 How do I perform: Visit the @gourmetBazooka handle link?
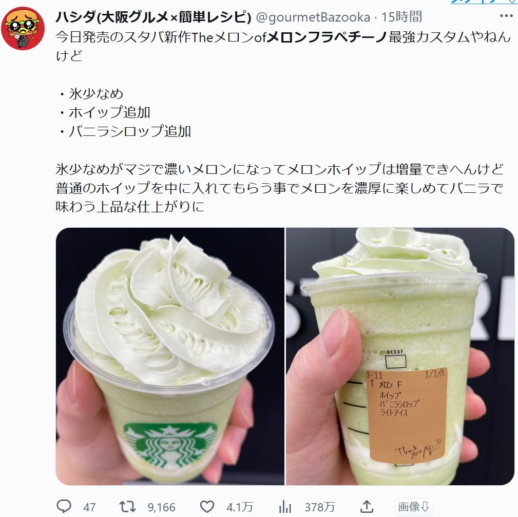(313, 17)
